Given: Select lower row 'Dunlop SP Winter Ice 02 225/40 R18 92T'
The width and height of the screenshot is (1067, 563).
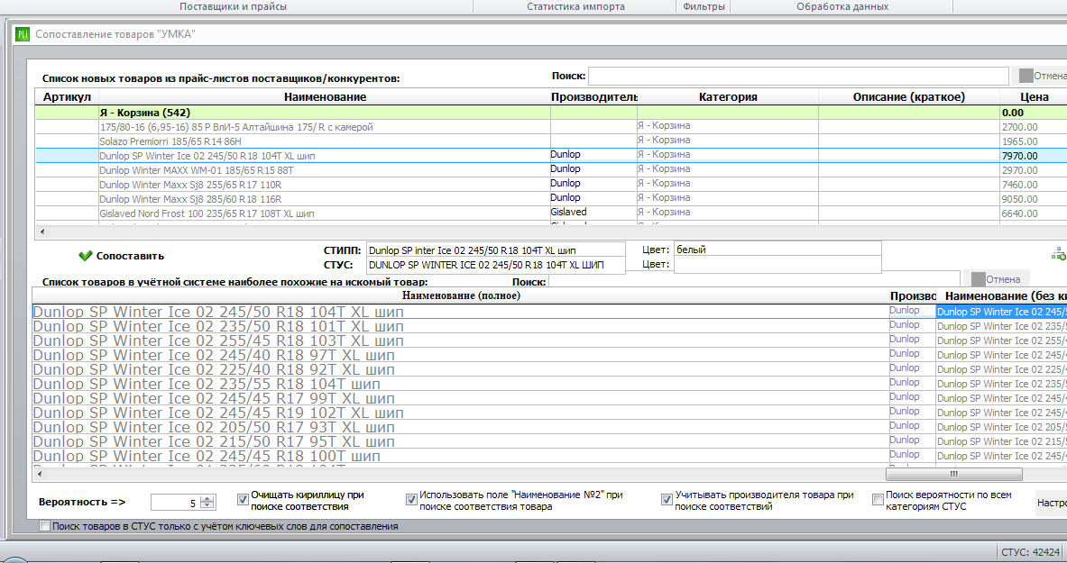Looking at the screenshot, I should point(550,369).
